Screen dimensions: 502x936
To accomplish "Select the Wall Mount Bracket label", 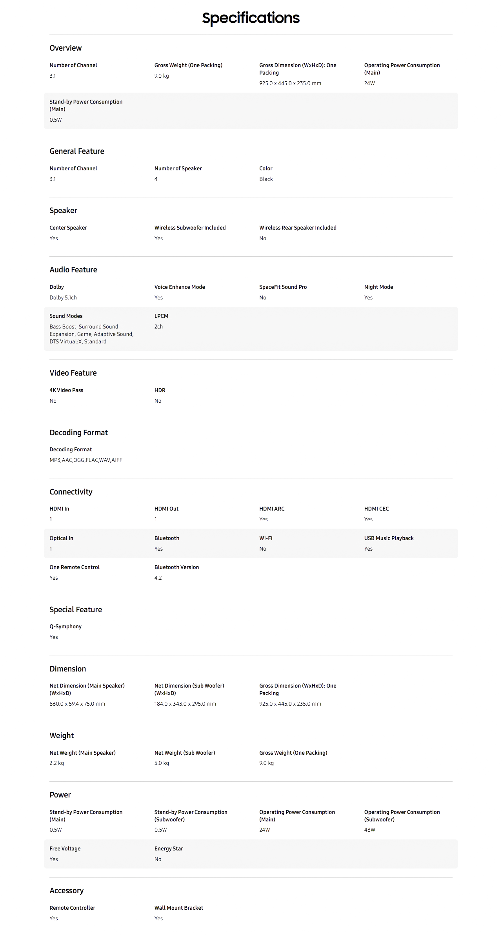I will 179,908.
